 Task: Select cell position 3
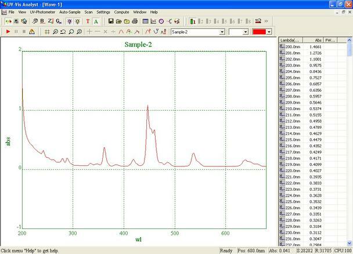(x=208, y=21)
